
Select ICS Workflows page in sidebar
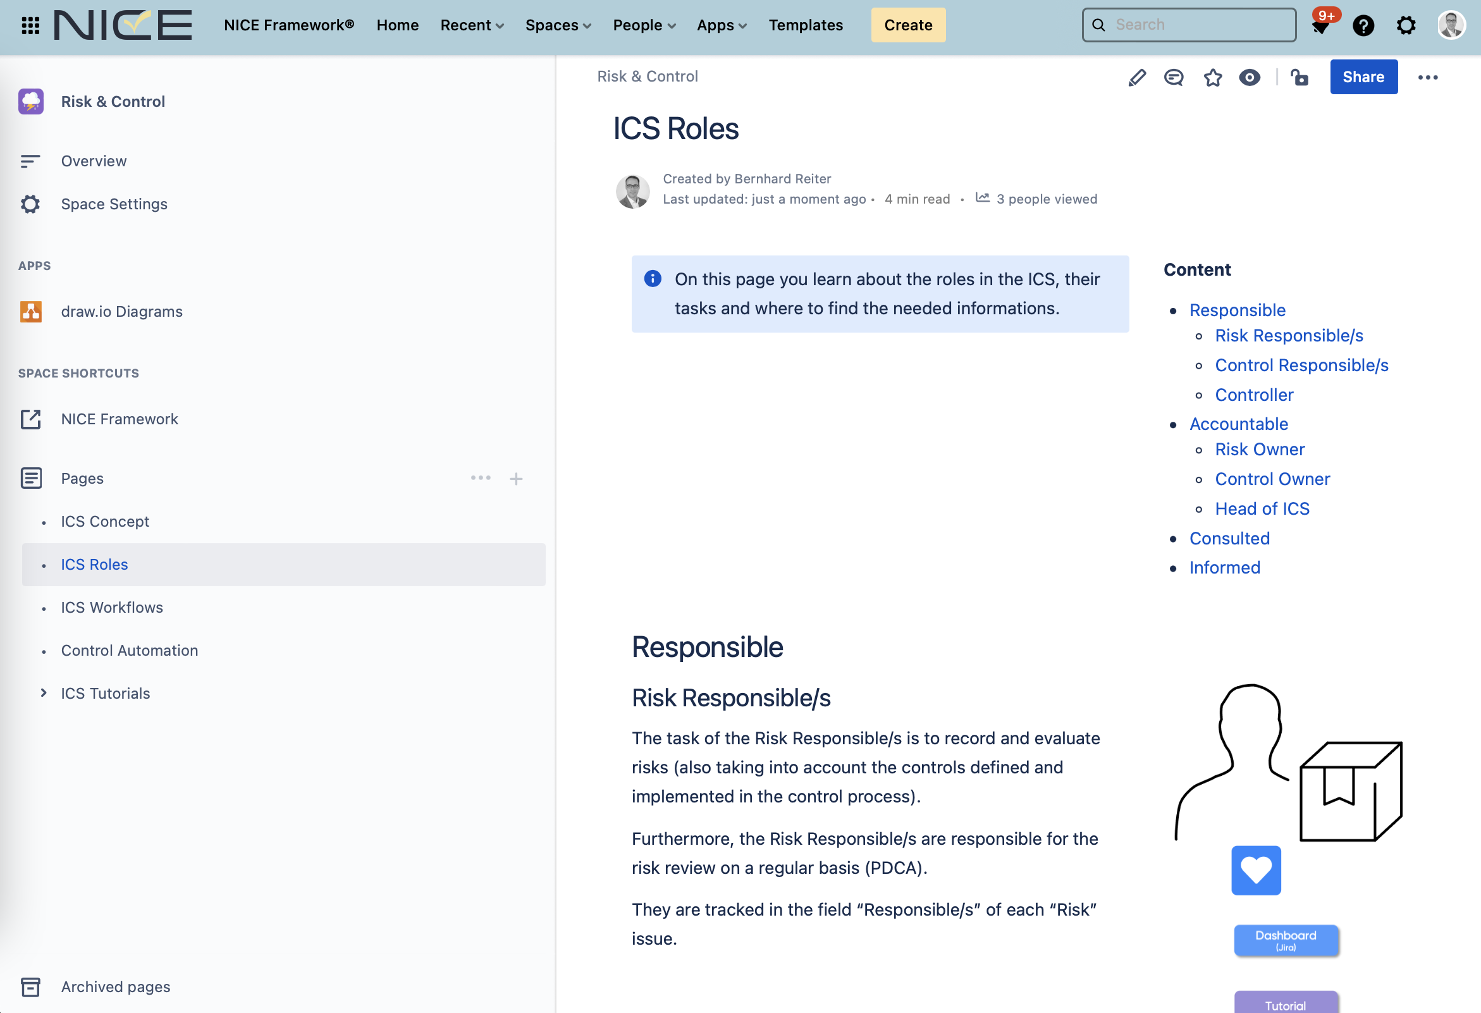click(112, 607)
